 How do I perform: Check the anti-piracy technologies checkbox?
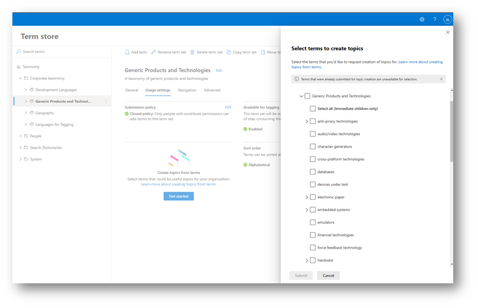tap(313, 121)
